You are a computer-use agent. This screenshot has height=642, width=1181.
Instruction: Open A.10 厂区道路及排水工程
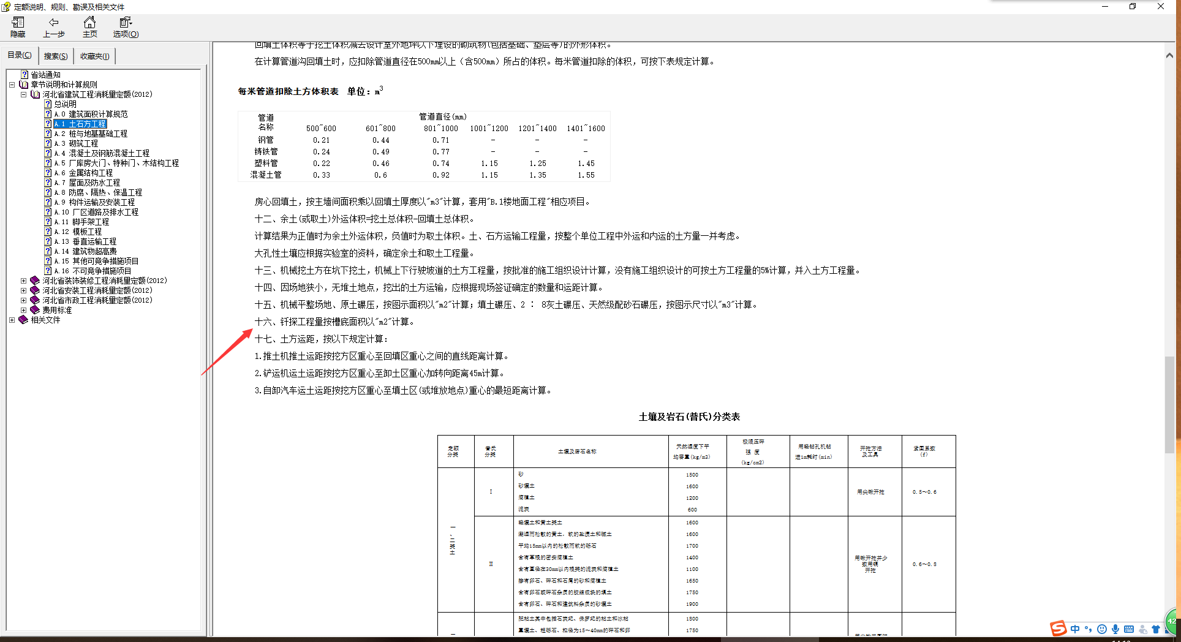coord(96,212)
